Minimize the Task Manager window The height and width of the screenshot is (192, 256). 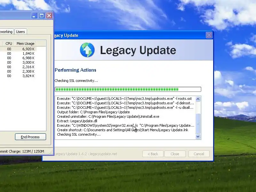click(x=34, y=16)
